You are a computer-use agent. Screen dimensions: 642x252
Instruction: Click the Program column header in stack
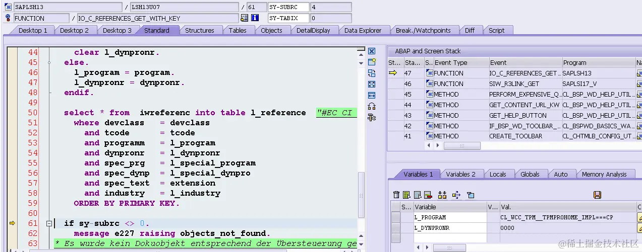[599, 62]
